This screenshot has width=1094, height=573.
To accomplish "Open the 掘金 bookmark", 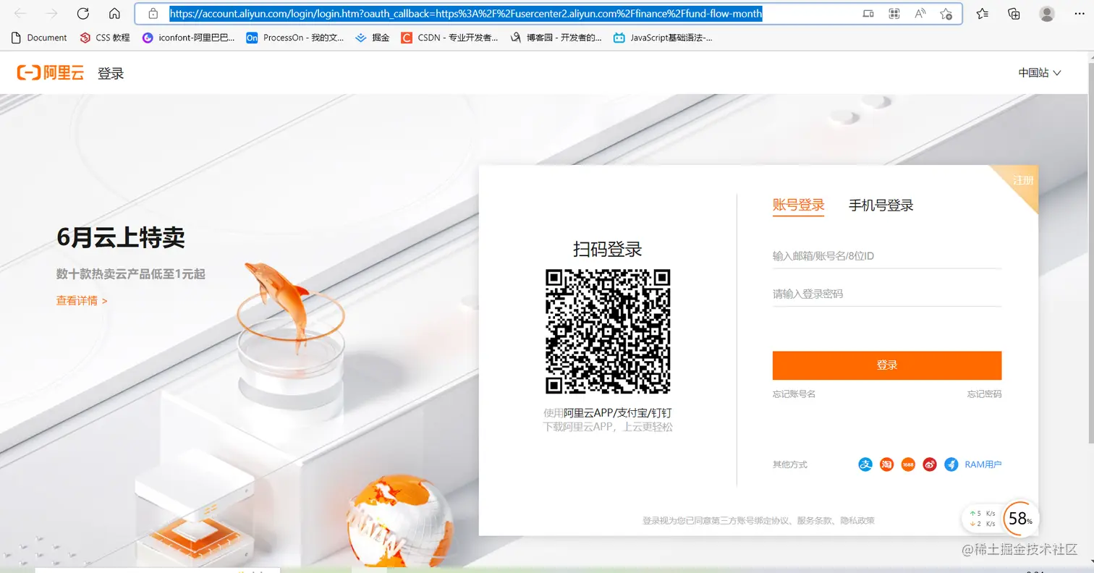I will click(x=373, y=38).
